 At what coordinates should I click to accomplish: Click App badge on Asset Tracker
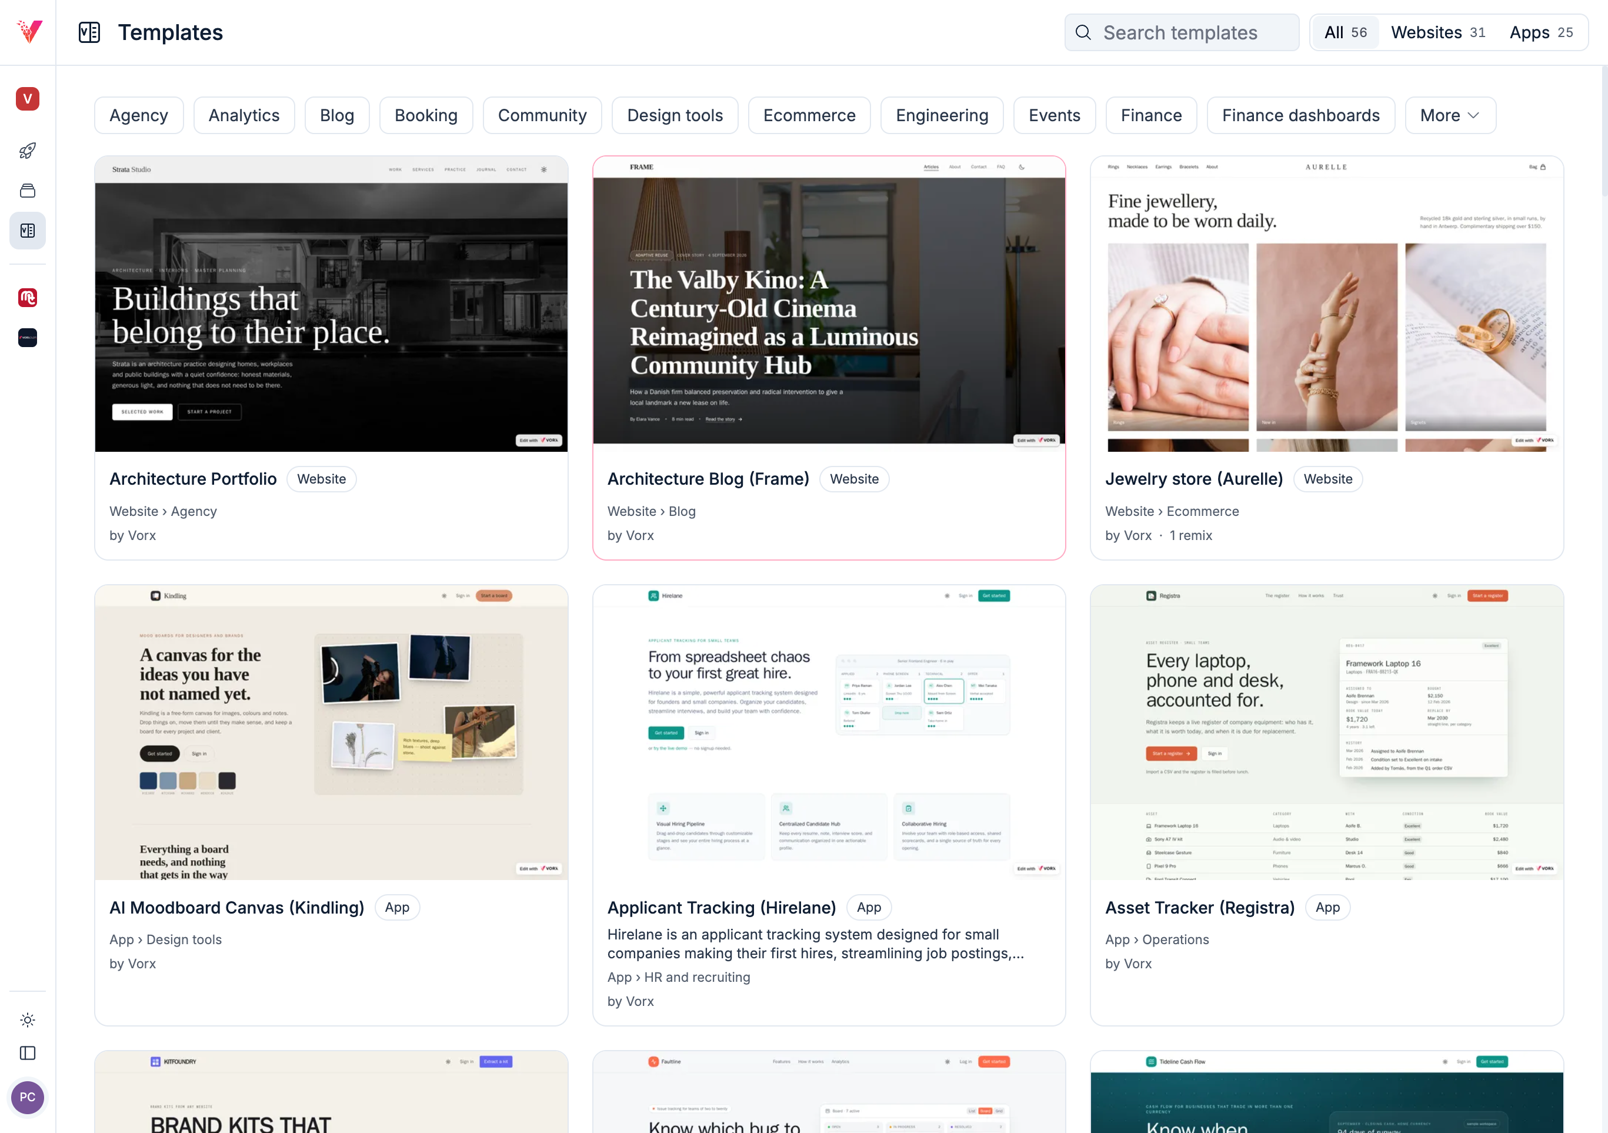1327,907
